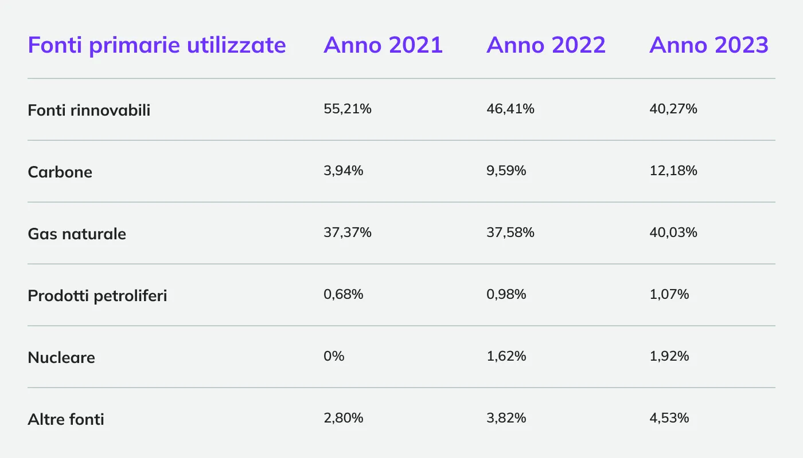Click the 'Nucleare' row label

point(61,357)
